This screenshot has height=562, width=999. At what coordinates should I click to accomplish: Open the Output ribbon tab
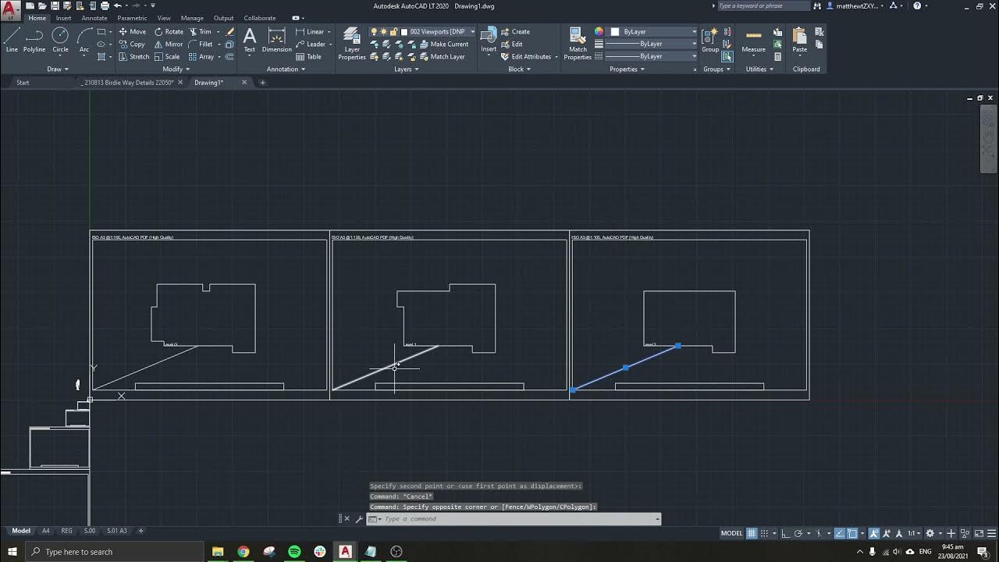pyautogui.click(x=223, y=18)
